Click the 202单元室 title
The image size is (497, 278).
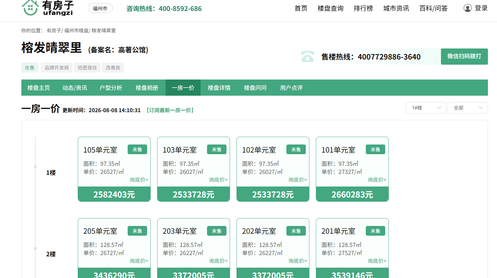coord(259,231)
